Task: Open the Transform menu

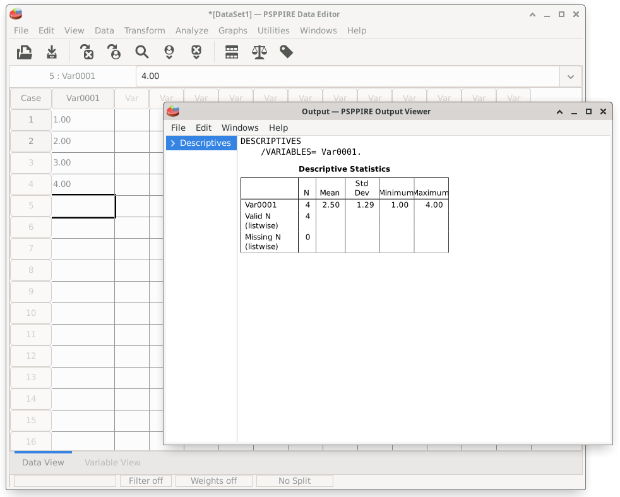Action: [145, 30]
